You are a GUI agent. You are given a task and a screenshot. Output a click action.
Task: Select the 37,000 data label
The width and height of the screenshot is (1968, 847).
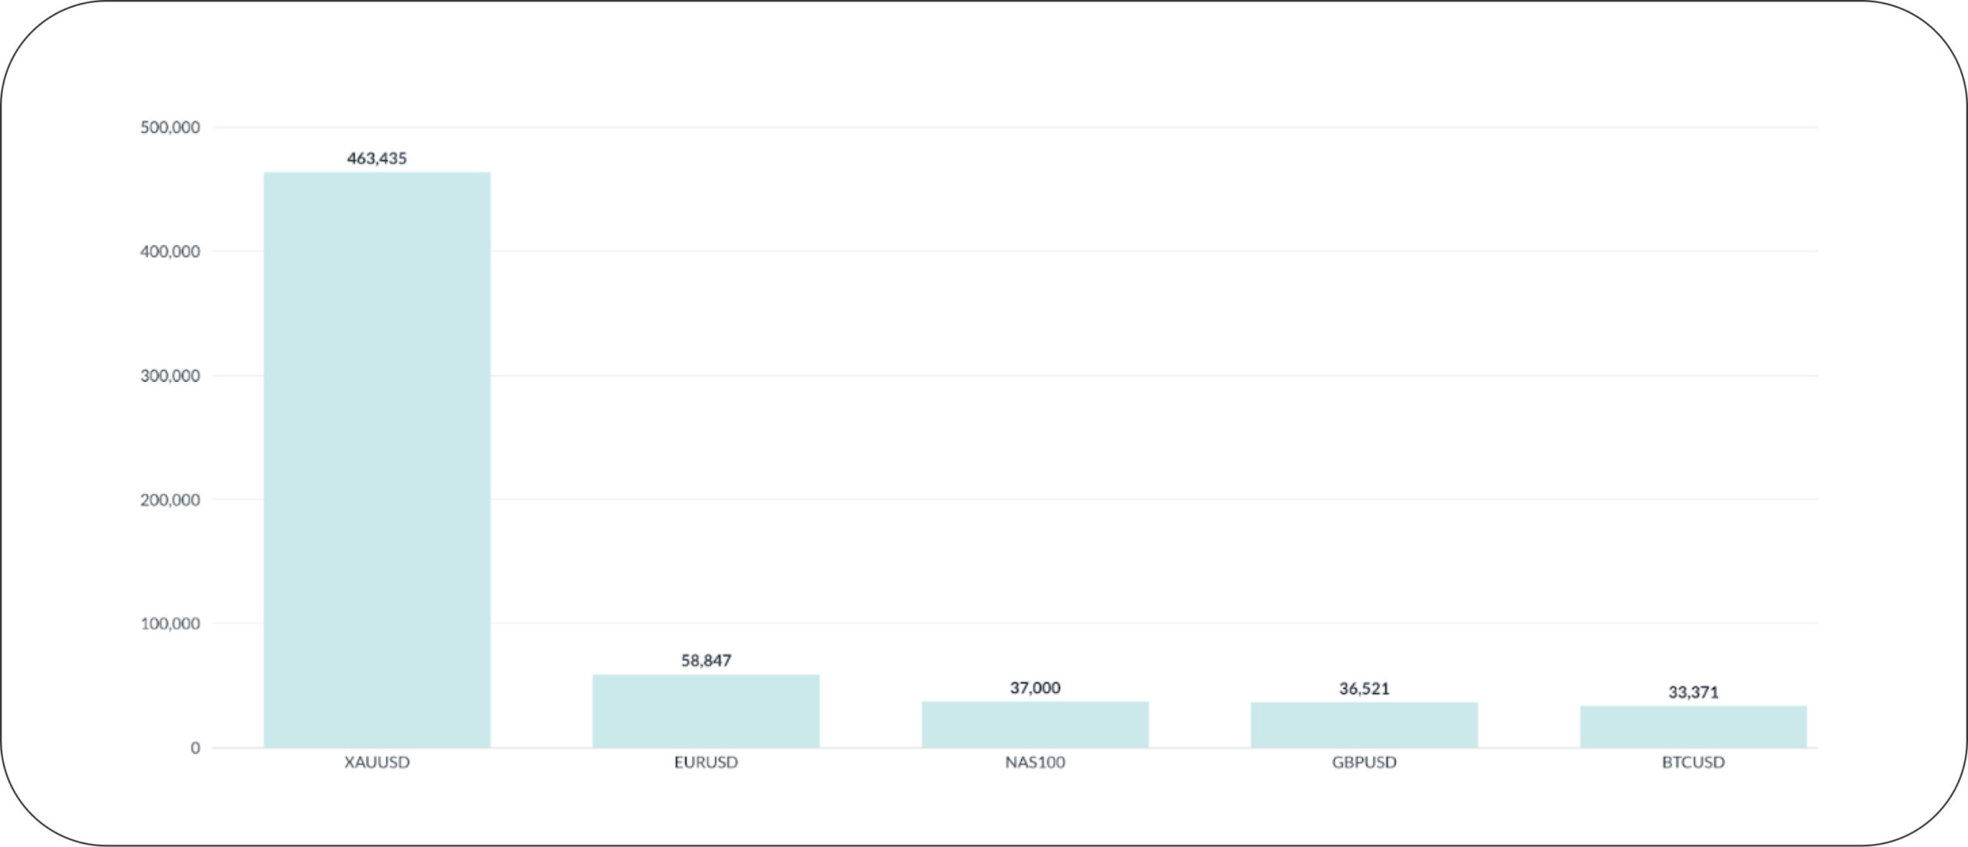[1035, 688]
